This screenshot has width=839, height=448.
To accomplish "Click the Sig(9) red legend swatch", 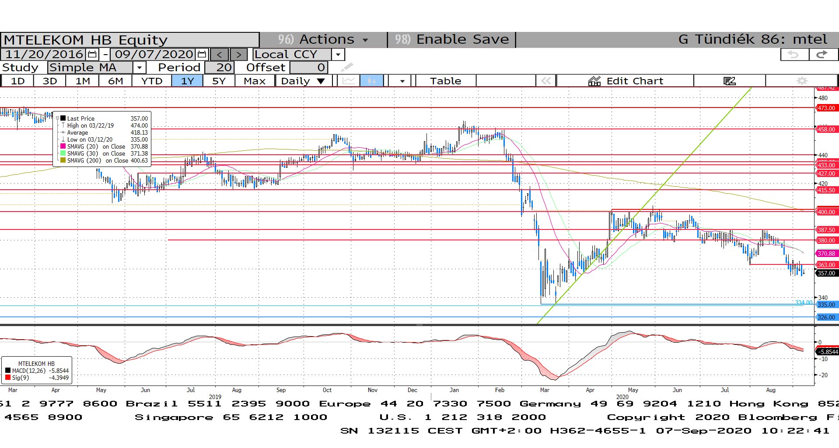I will (8, 378).
